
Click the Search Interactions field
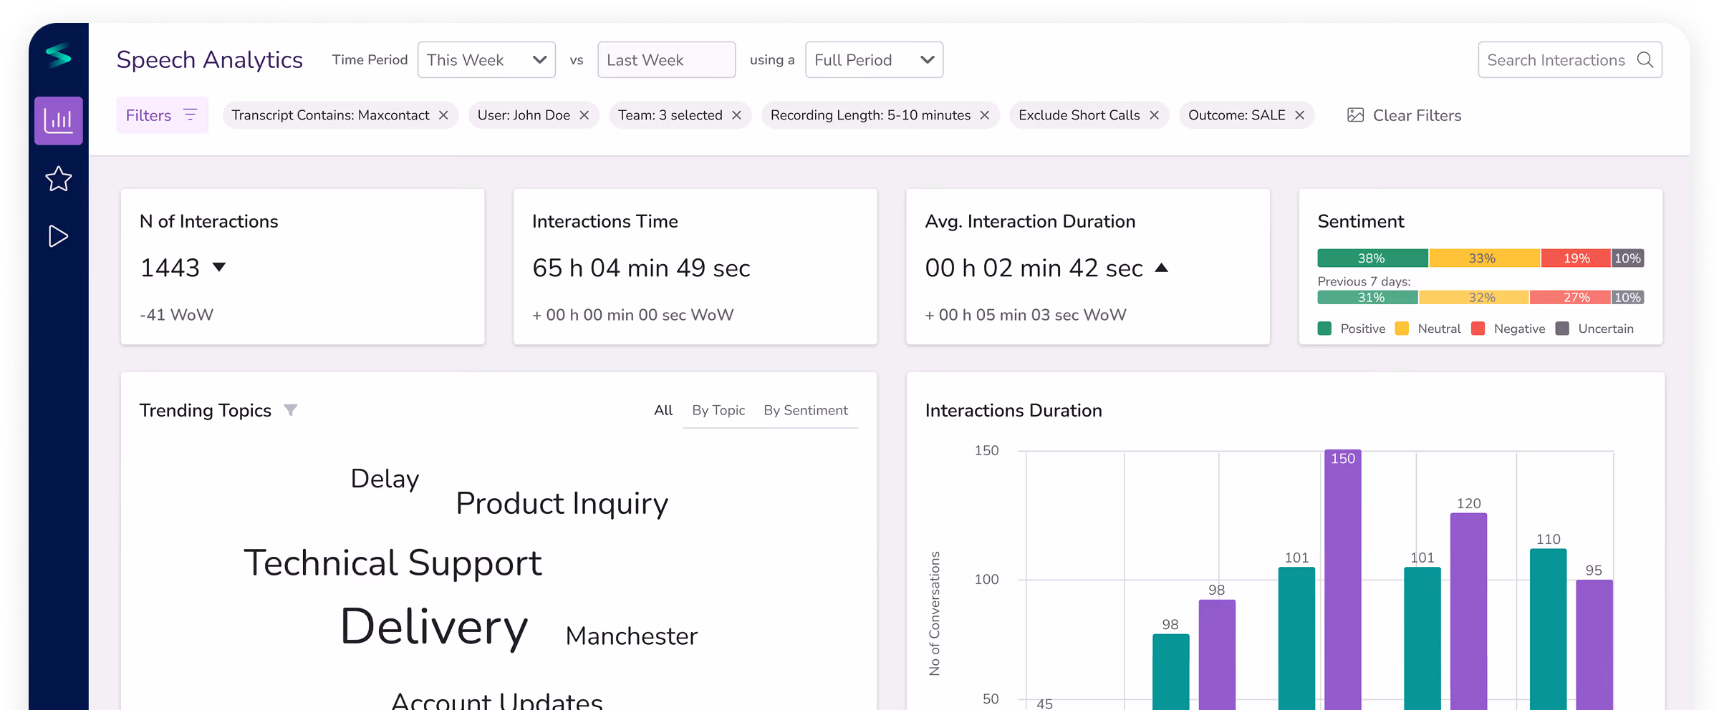1570,60
